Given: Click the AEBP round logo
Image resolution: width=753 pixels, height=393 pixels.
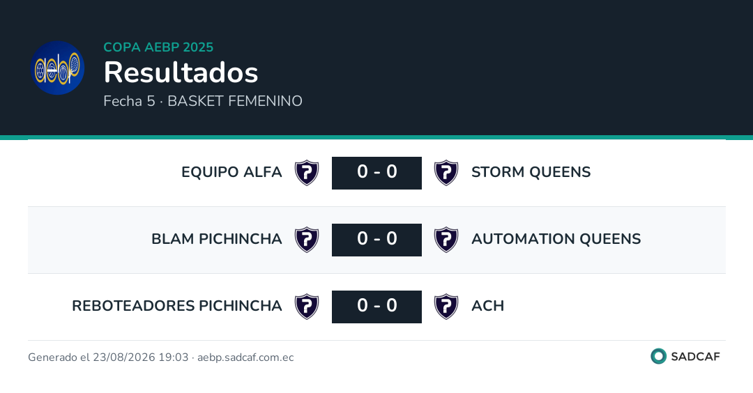Looking at the screenshot, I should pyautogui.click(x=58, y=68).
